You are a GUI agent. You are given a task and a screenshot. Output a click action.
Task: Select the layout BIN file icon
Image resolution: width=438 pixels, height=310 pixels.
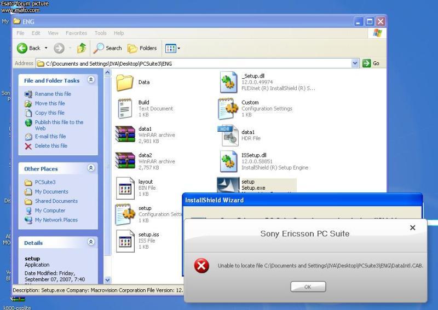(125, 188)
